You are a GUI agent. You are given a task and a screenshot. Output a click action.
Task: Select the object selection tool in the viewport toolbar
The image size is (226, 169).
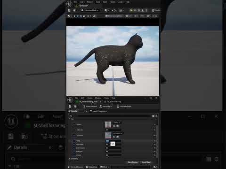pyautogui.click(x=74, y=16)
